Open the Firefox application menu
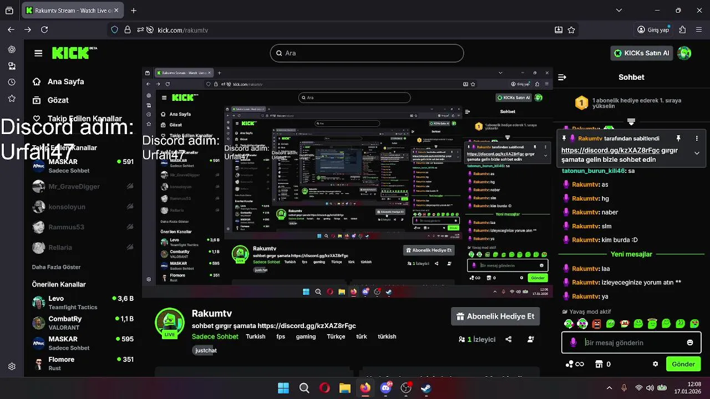This screenshot has height=399, width=710. [x=699, y=30]
